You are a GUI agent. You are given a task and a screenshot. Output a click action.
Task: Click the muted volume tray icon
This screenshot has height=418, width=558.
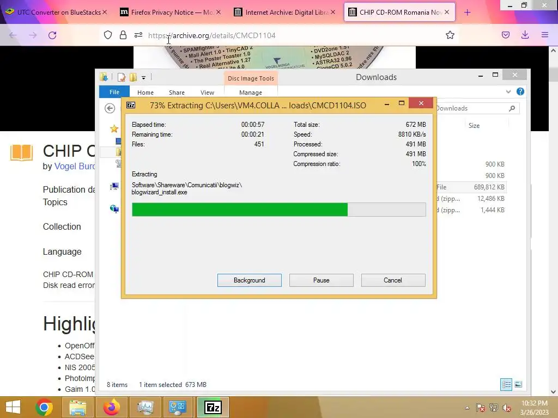pos(507,408)
